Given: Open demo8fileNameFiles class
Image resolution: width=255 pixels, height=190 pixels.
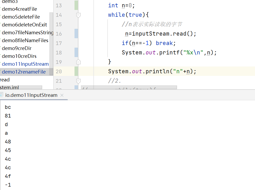Looking at the screenshot, I should click(25, 40).
